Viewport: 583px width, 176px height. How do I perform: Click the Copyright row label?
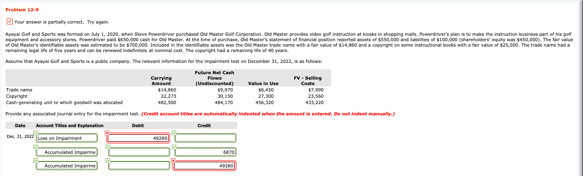[16, 96]
